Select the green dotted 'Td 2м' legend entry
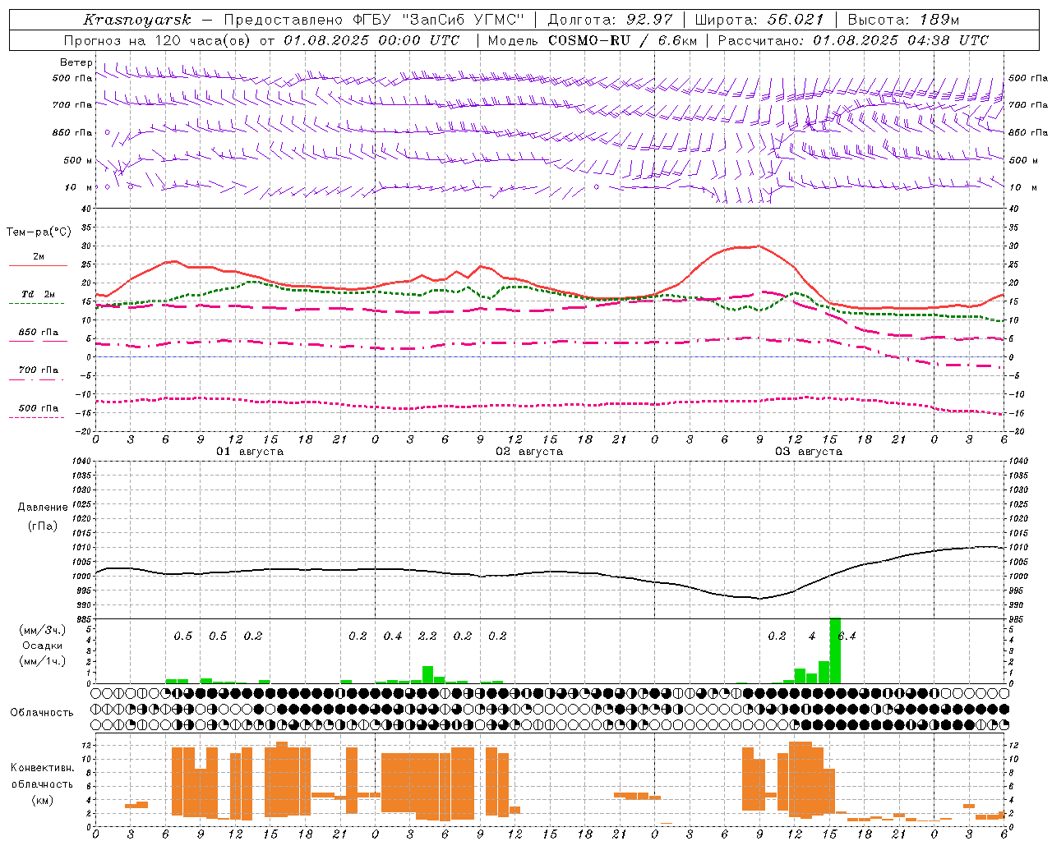 click(x=38, y=295)
